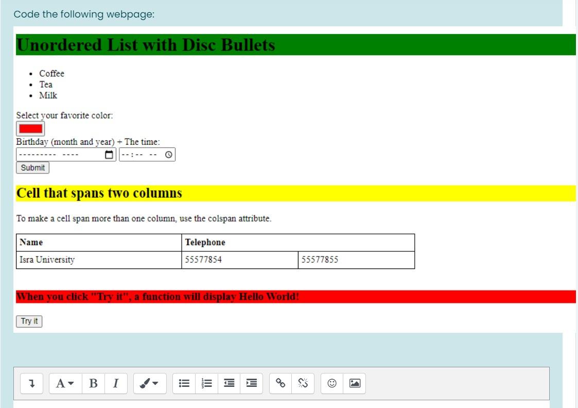Click the 'Isra University' table cell
Viewport: 578px width, 408px height.
coord(99,260)
